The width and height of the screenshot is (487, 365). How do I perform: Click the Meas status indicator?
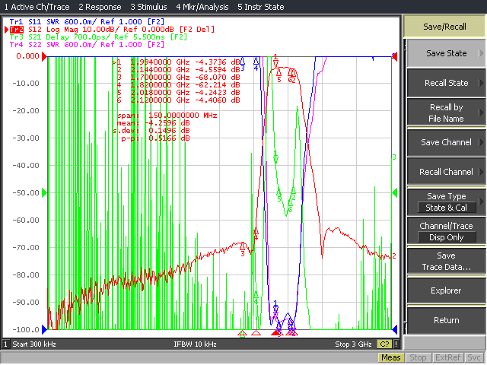pyautogui.click(x=390, y=357)
